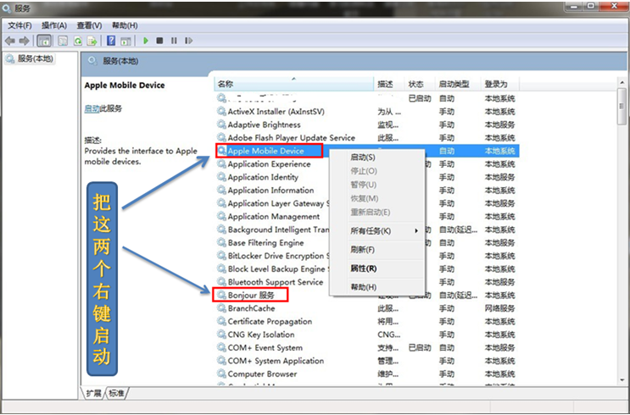Image resolution: width=630 pixels, height=415 pixels.
Task: Click the blue Help question-mark icon
Action: point(111,41)
